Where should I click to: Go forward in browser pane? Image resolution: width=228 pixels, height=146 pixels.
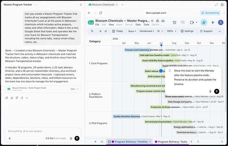tap(95, 13)
